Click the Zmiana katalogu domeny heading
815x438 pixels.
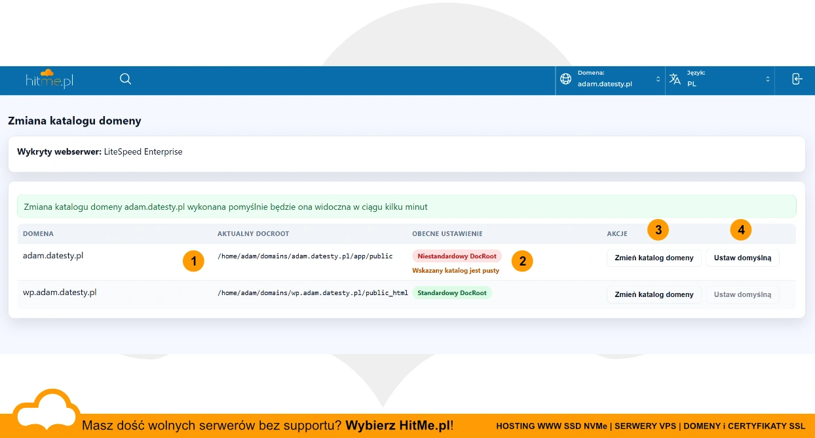(75, 121)
